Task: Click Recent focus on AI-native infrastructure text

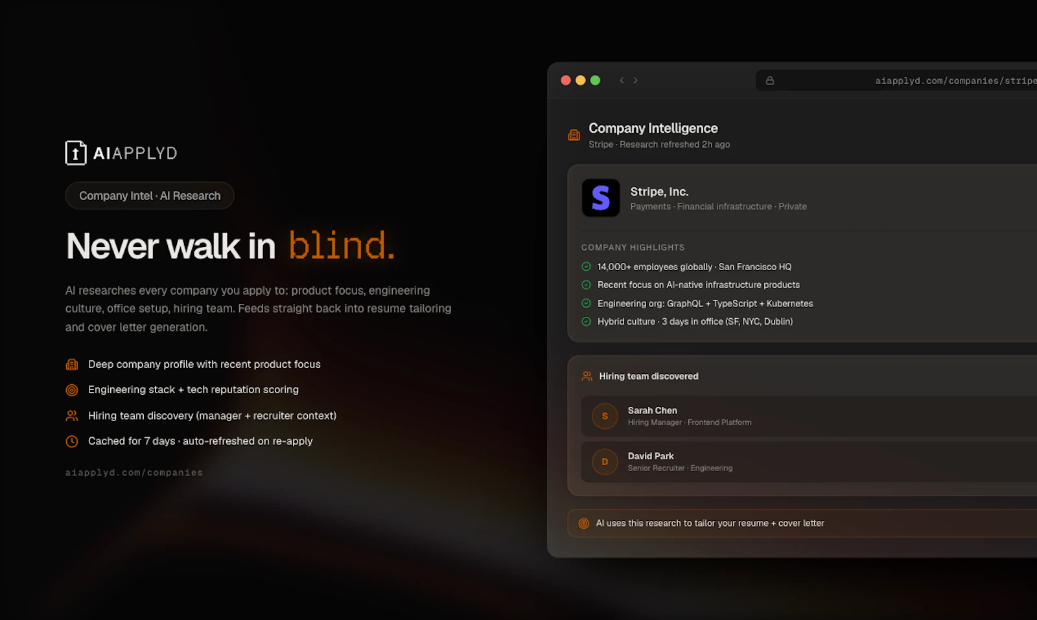Action: point(699,285)
